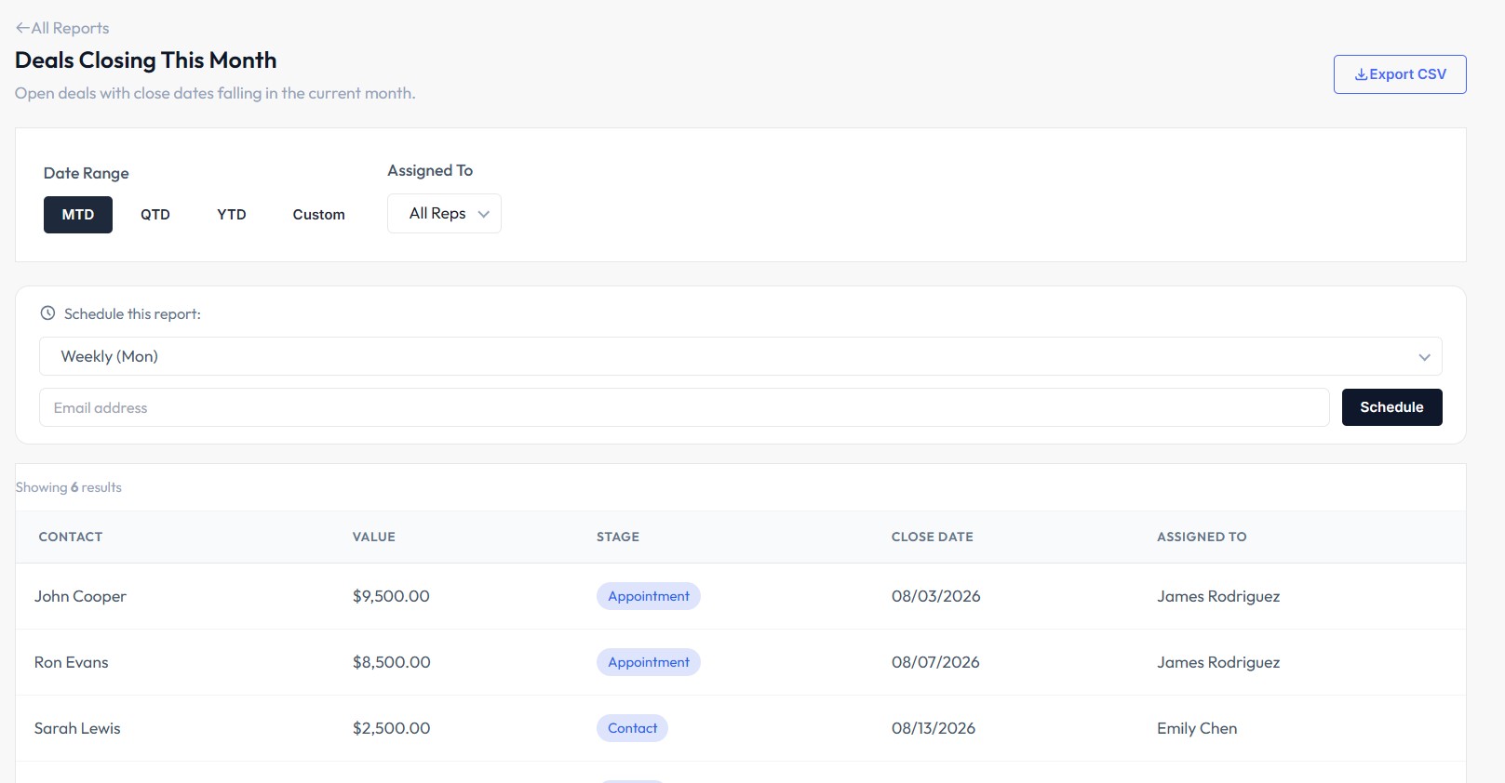Select the MTD date range
Viewport: 1505px width, 783px height.
click(x=78, y=215)
